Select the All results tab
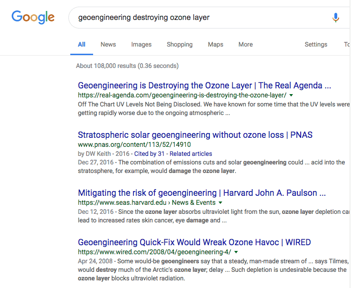The image size is (351, 288). [82, 44]
